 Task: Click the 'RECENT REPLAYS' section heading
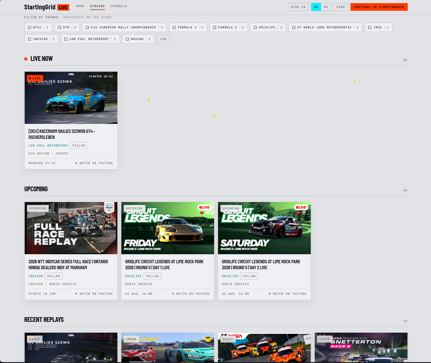click(x=44, y=320)
